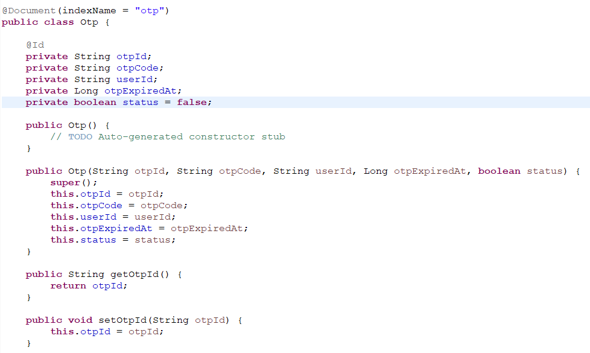Click the userId field declaration name
The image size is (590, 353).
135,80
